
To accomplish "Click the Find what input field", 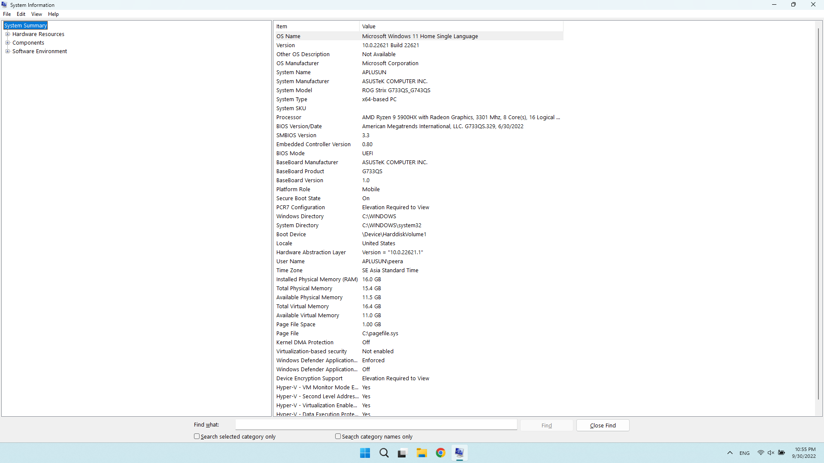I will 376,425.
